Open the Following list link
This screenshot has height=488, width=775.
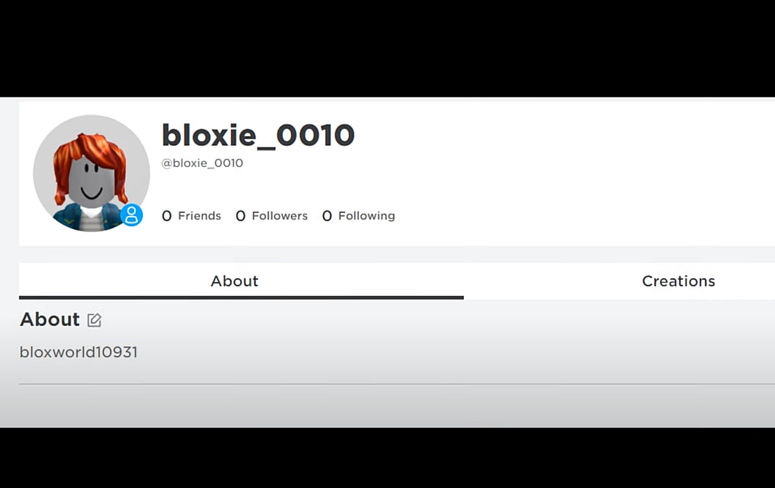(x=367, y=216)
